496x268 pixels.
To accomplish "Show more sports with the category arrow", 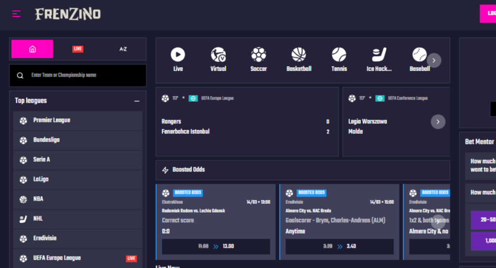I will pos(434,60).
